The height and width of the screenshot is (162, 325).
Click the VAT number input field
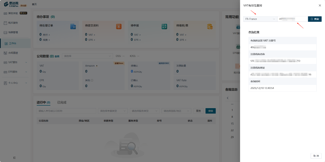292,19
